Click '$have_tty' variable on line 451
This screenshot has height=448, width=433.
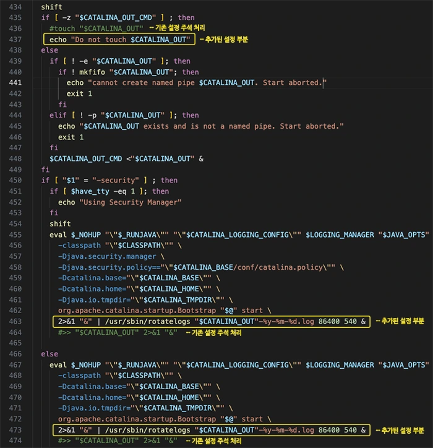(x=90, y=191)
